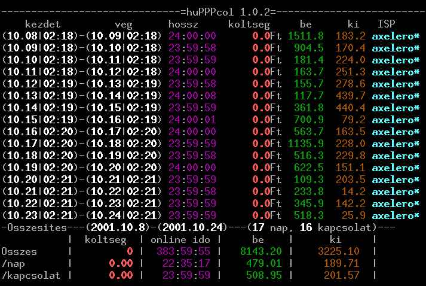Screen dimensions: 426x286
Task: Click the 1135.9 received value
Action: (x=305, y=144)
